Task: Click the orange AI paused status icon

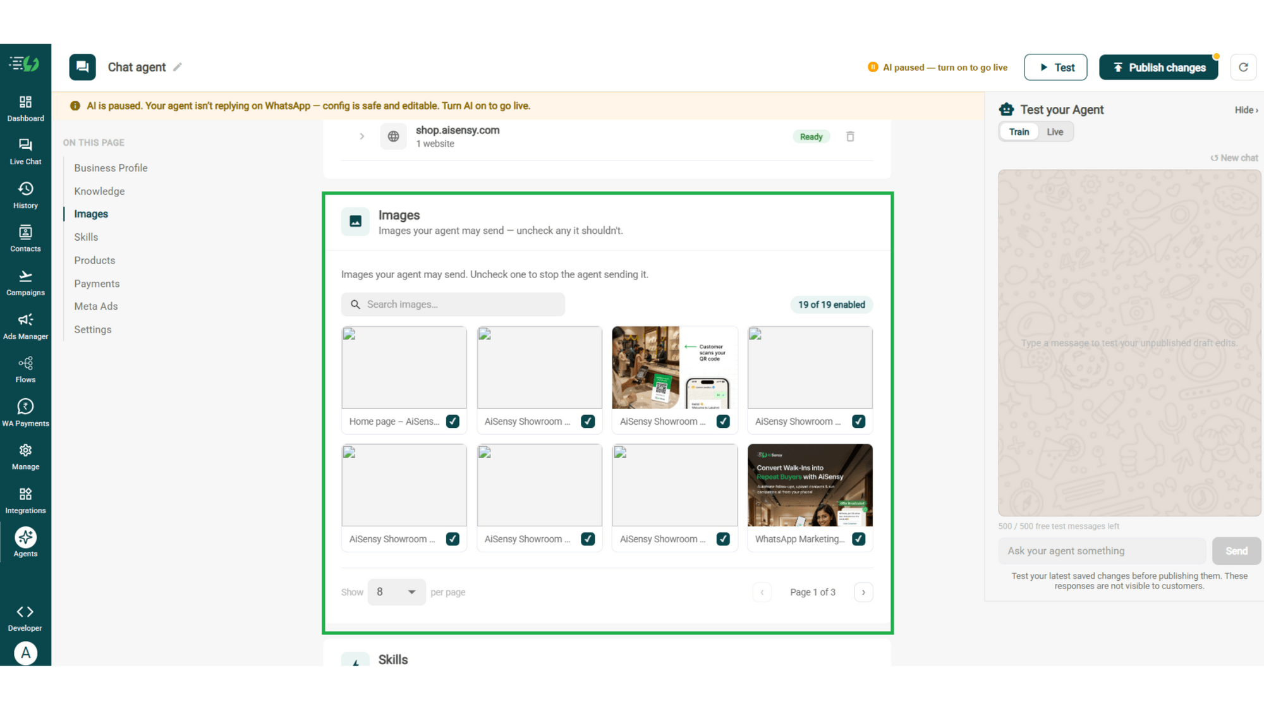Action: pyautogui.click(x=873, y=67)
